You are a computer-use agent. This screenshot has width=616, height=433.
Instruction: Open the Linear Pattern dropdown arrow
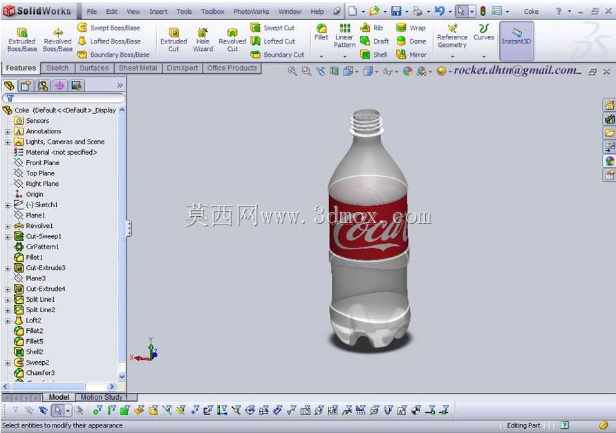pyautogui.click(x=344, y=57)
